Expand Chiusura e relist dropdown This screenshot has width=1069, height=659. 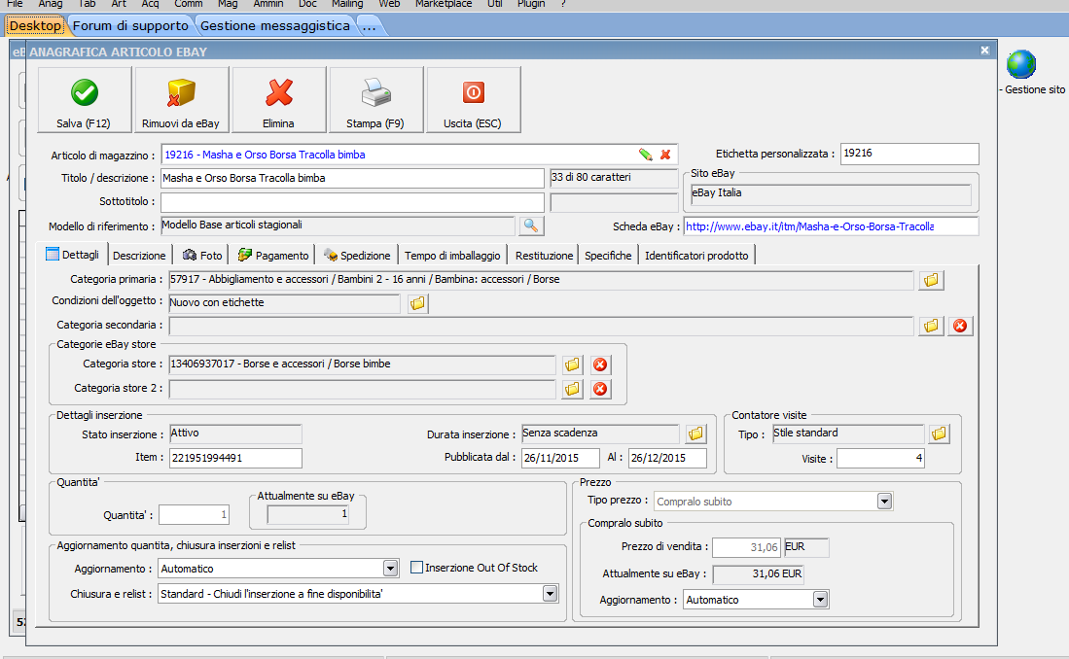550,594
